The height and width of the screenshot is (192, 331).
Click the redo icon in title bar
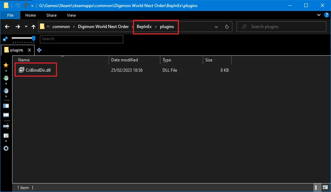tap(26, 6)
